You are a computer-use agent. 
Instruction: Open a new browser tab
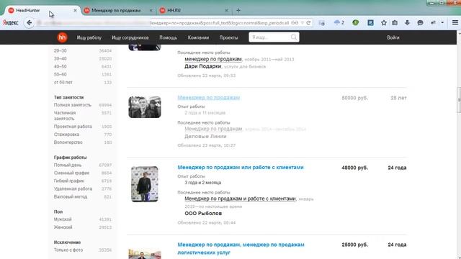238,10
